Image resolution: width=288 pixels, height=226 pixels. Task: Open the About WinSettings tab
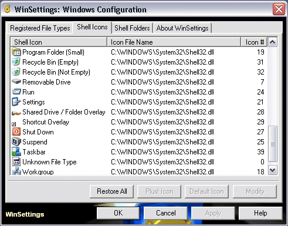[182, 28]
